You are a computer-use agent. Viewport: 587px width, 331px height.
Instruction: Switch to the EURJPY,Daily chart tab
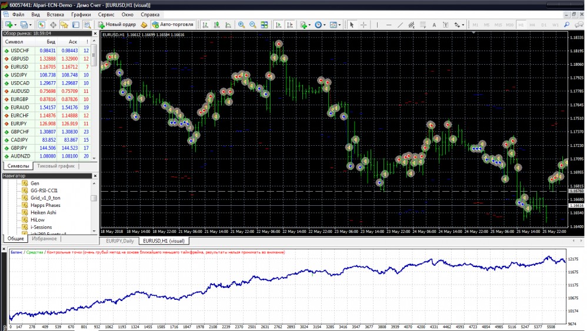point(120,241)
